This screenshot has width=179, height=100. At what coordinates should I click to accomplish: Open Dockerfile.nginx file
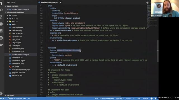pos(18,61)
